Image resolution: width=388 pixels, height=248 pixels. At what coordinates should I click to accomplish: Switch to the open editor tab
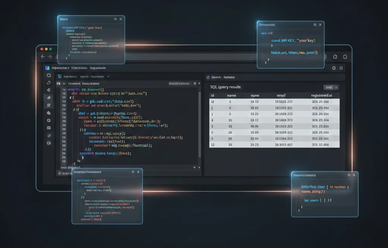click(81, 84)
